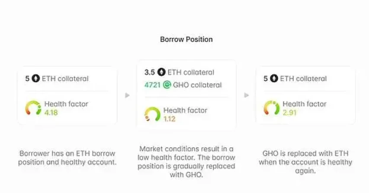The width and height of the screenshot is (369, 193).
Task: Click the ETH icon in the middle card
Action: 161,72
